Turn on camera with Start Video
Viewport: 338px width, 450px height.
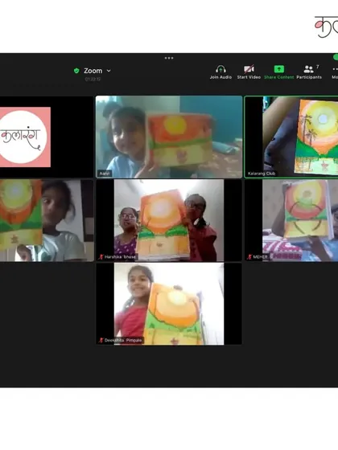[249, 72]
